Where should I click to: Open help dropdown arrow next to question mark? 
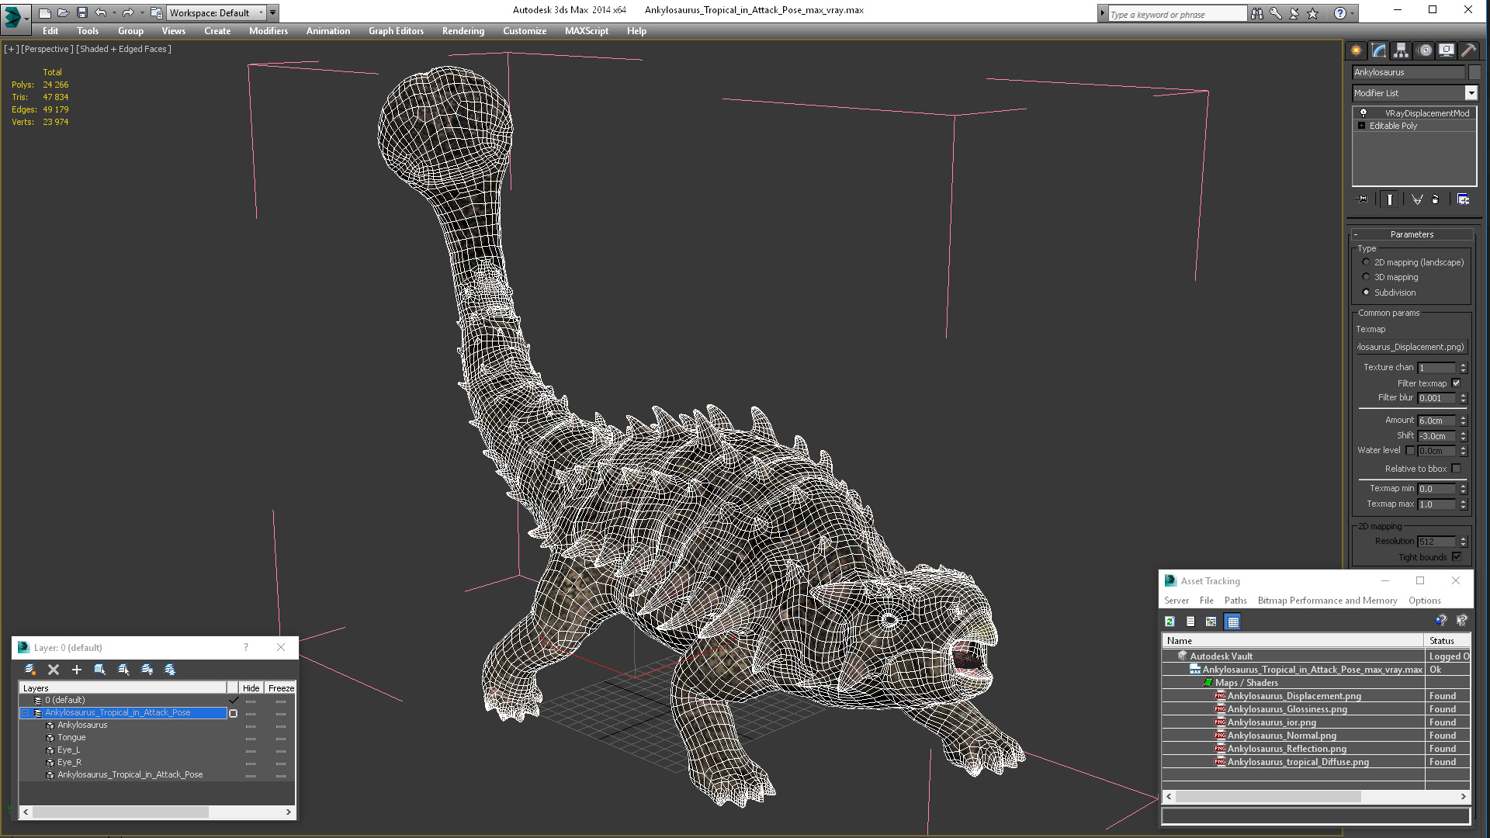(1353, 13)
